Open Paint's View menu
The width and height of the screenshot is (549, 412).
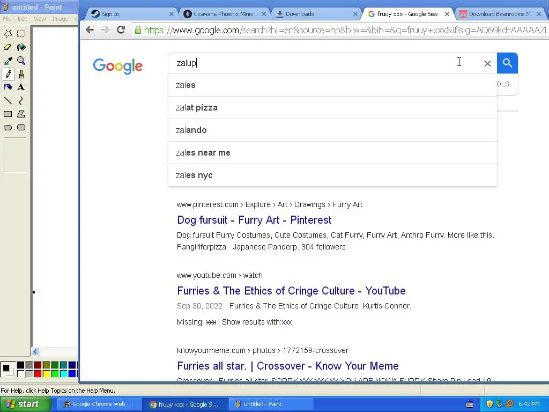[40, 19]
